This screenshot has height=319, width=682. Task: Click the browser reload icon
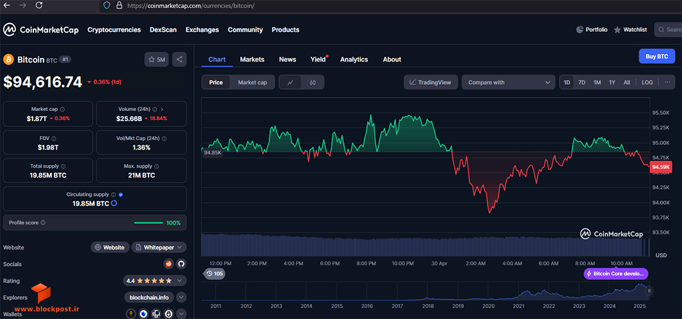coord(39,6)
